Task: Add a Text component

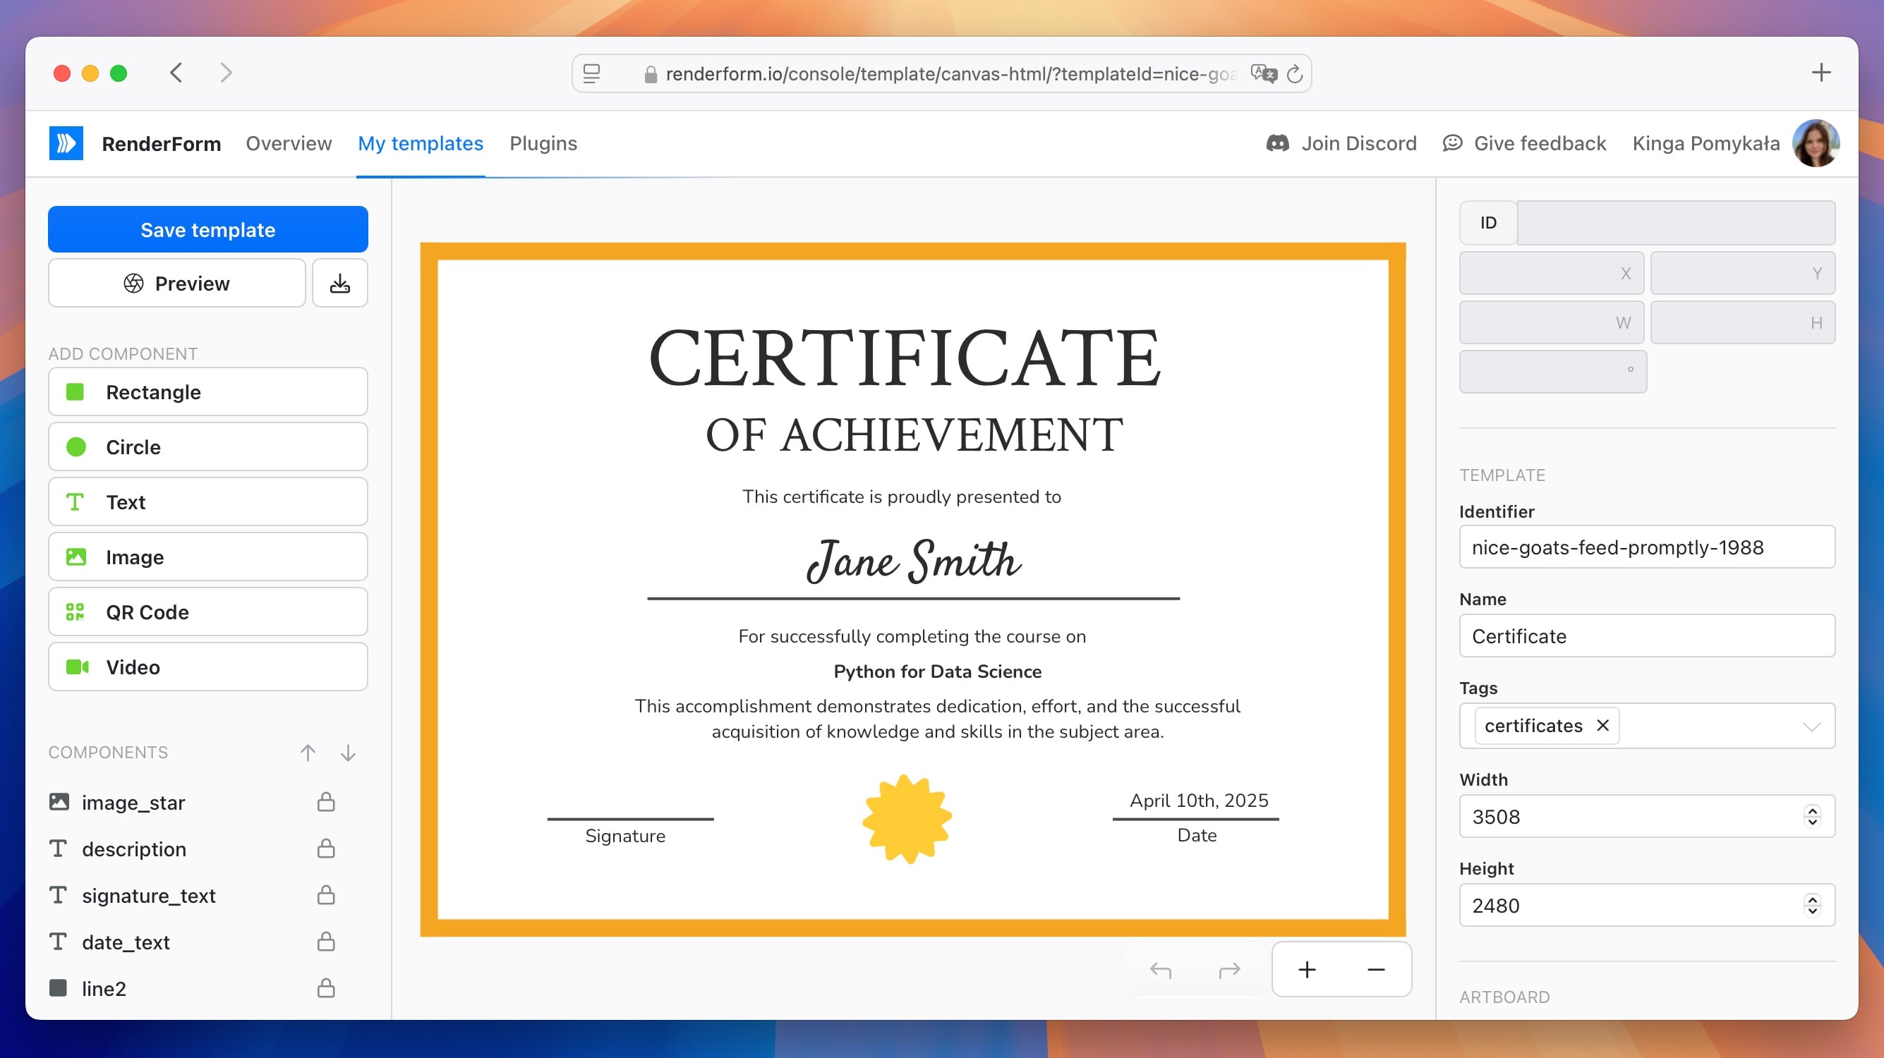Action: [207, 501]
